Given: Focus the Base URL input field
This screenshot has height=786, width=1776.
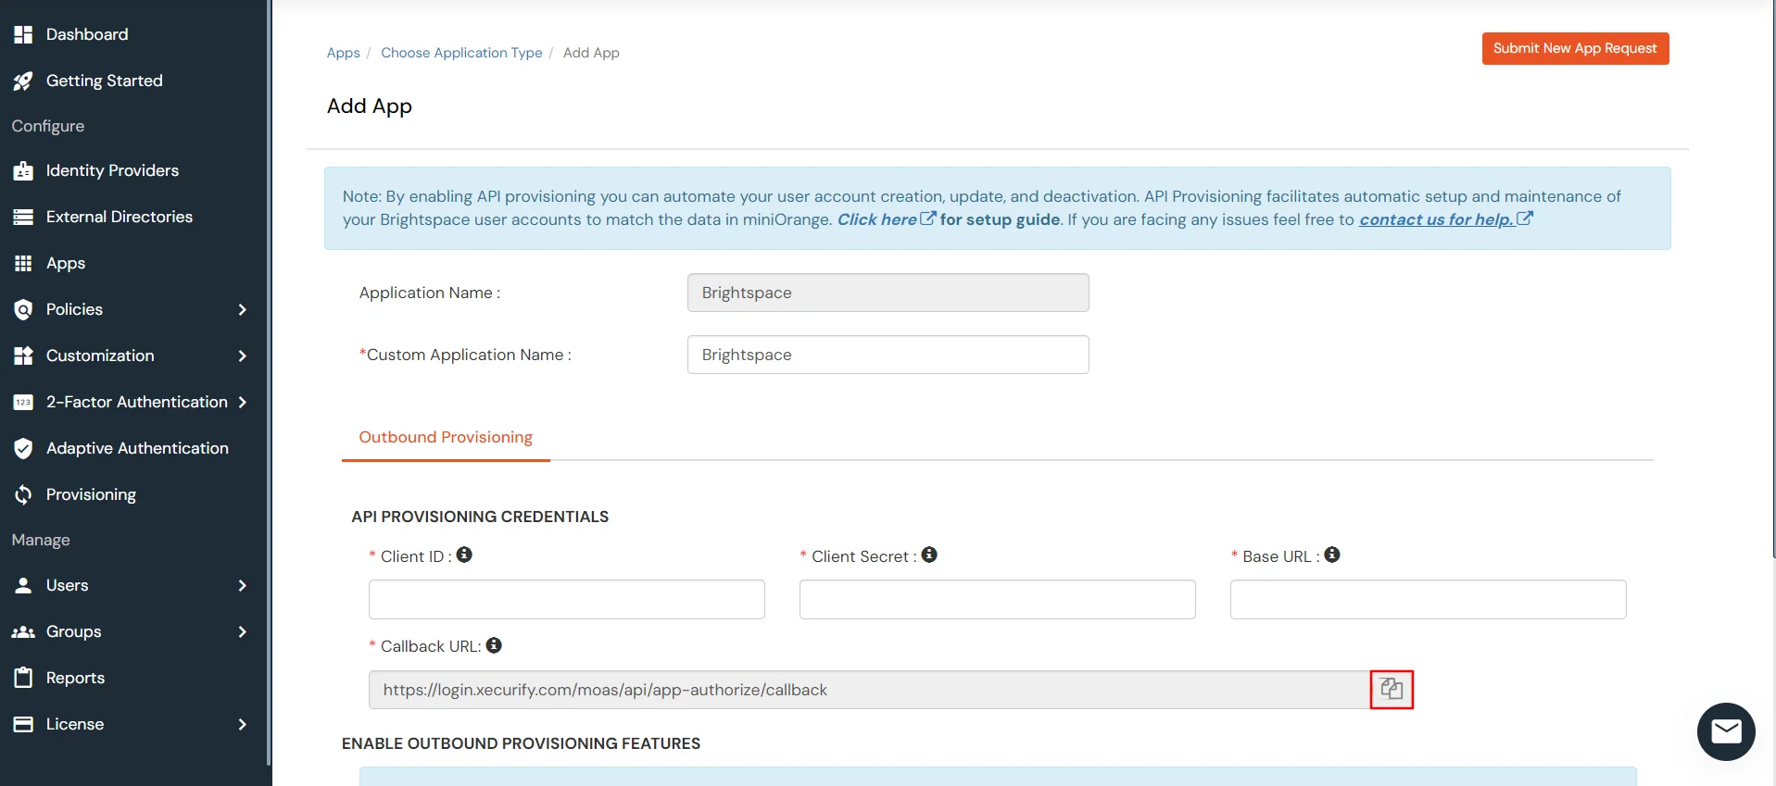Looking at the screenshot, I should (x=1428, y=599).
